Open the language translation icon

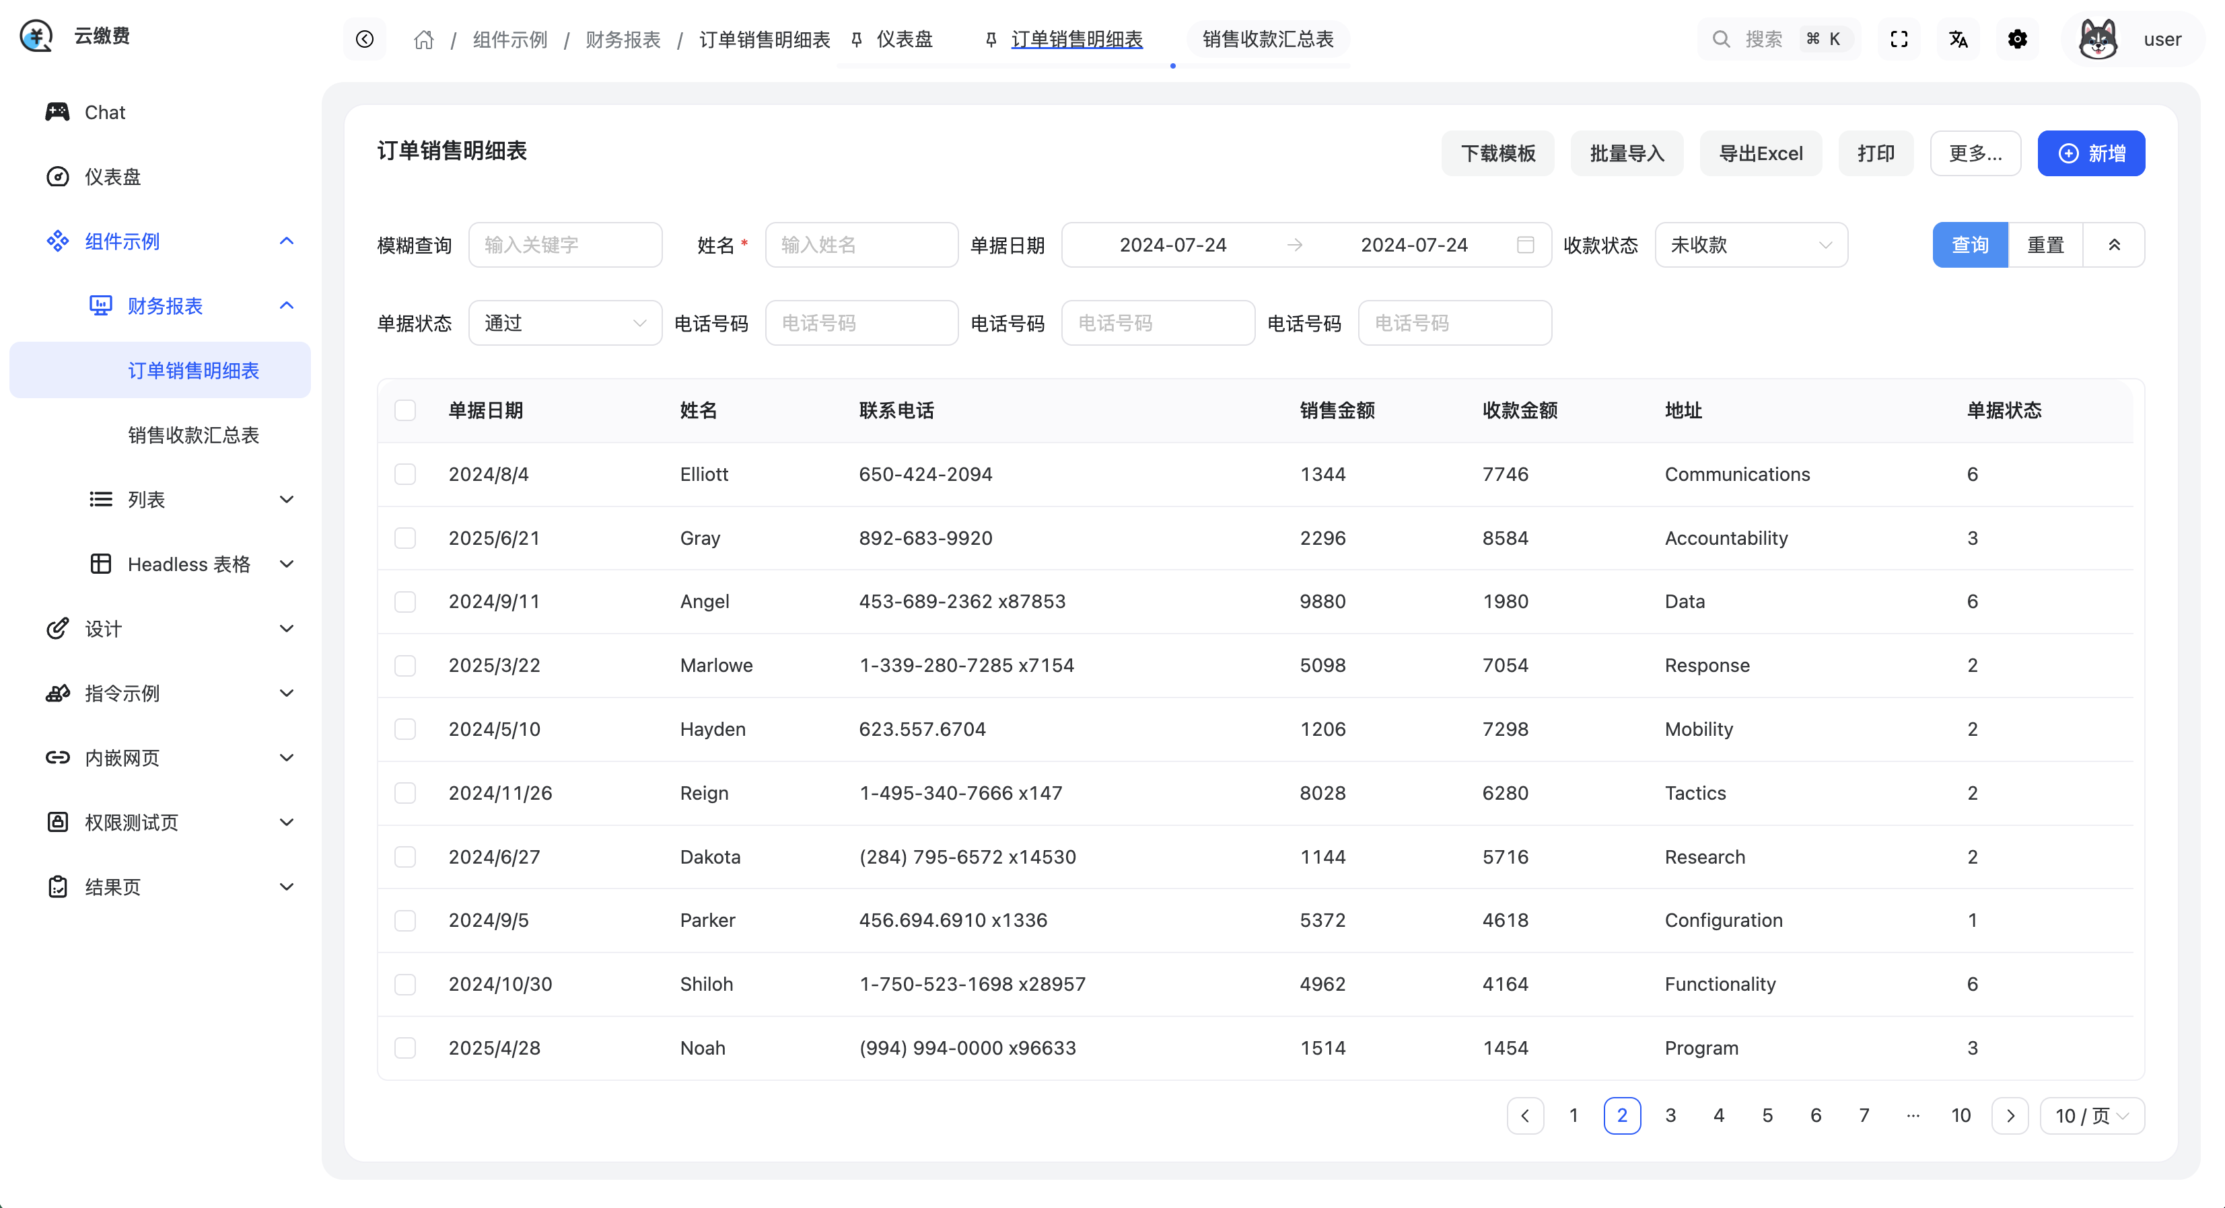point(1958,39)
